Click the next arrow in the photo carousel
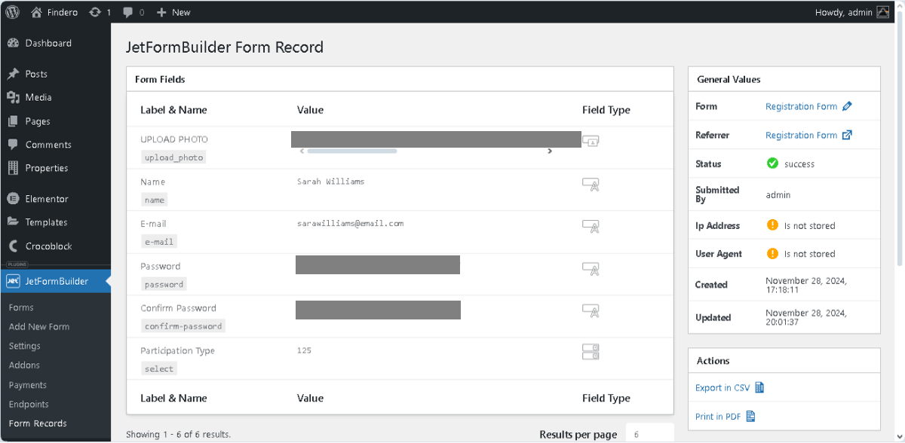This screenshot has width=905, height=443. (x=550, y=151)
